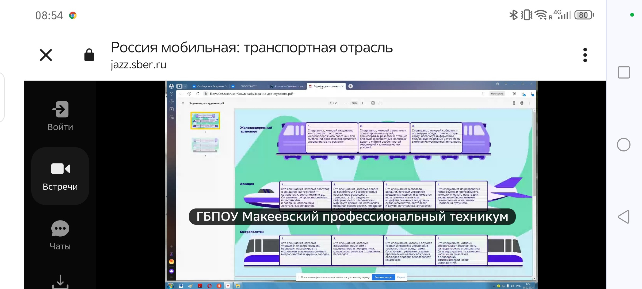
Task: Open the history clock icon in sidebar
Action: coord(171,94)
